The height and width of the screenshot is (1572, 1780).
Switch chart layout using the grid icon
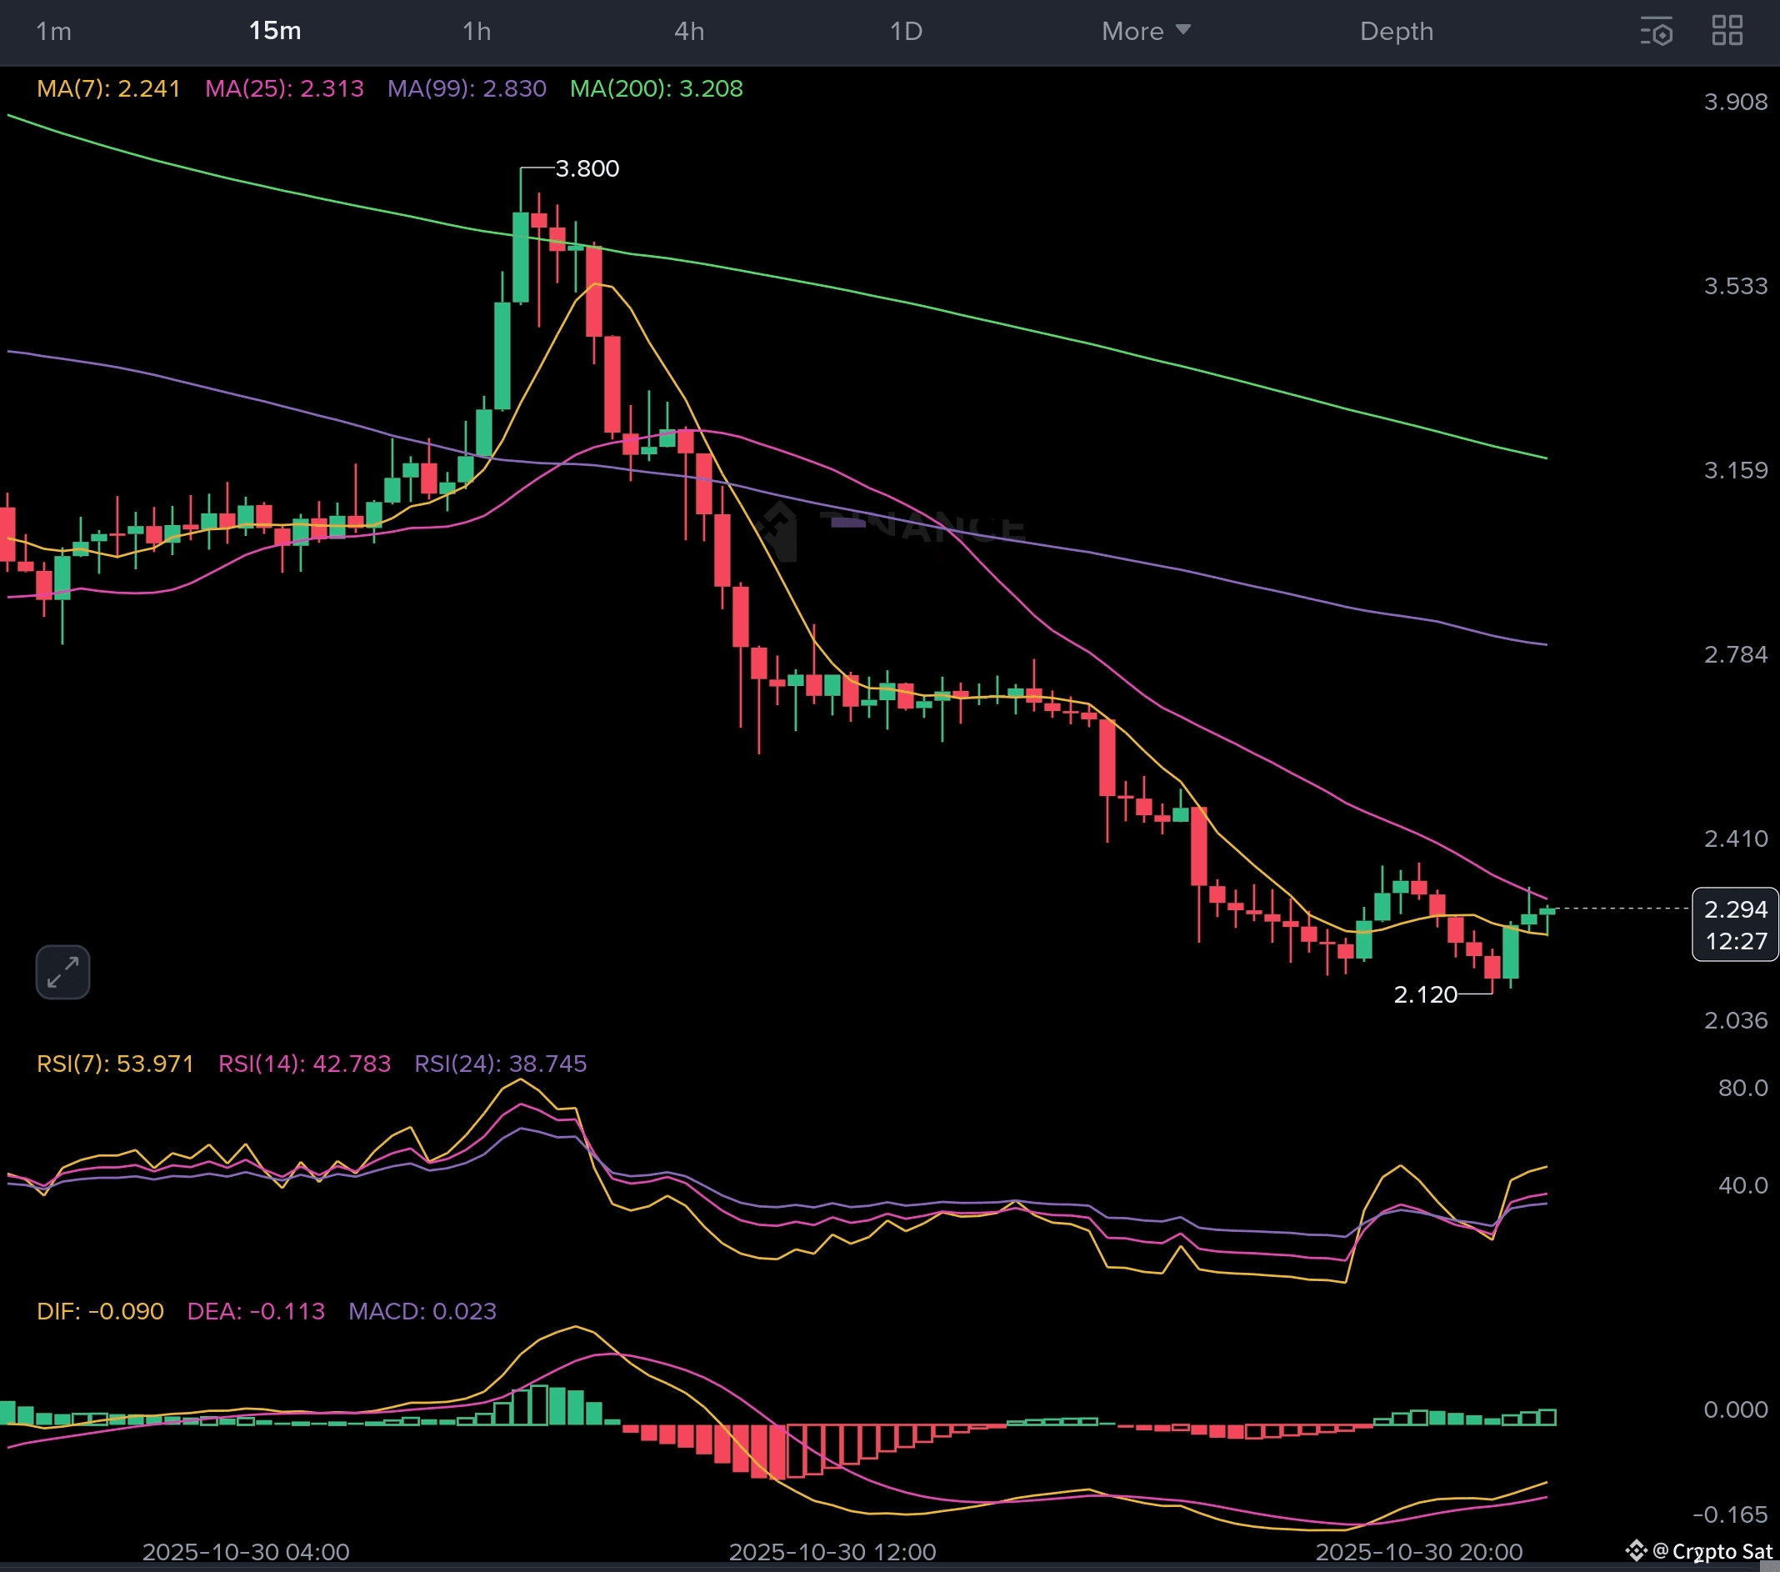[x=1728, y=32]
